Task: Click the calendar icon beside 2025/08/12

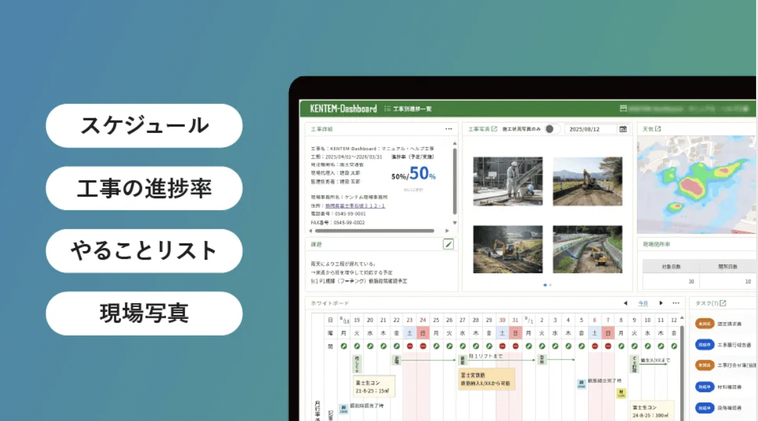Action: pos(623,129)
